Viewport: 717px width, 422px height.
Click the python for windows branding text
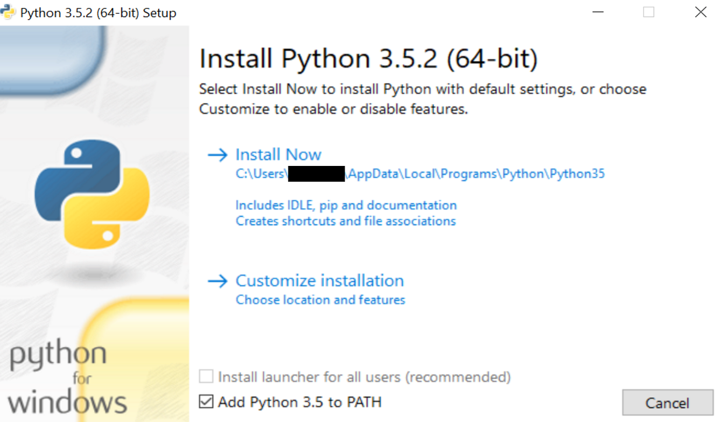[67, 379]
